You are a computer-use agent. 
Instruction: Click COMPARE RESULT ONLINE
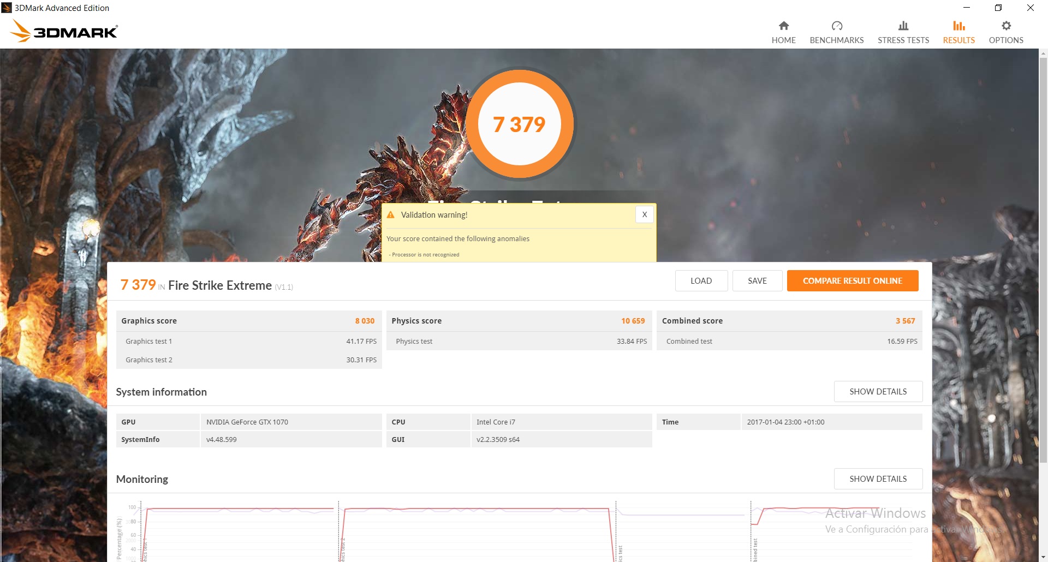coord(853,280)
